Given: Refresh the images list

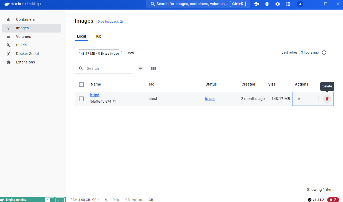Looking at the screenshot, I should click(x=324, y=52).
